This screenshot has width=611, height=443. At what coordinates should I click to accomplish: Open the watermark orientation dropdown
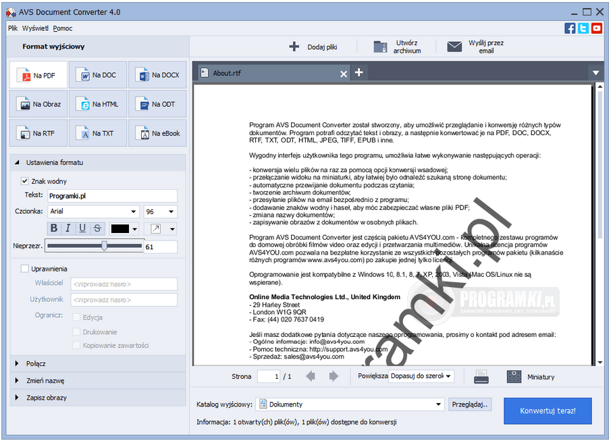(172, 229)
